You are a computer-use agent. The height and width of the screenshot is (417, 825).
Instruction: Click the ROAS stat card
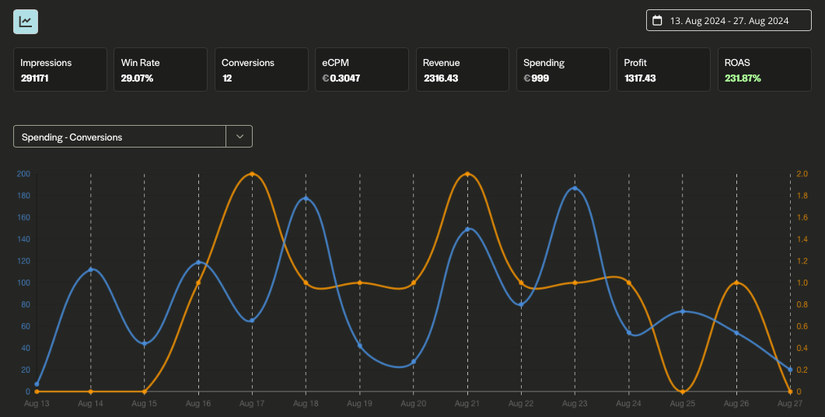pyautogui.click(x=764, y=70)
